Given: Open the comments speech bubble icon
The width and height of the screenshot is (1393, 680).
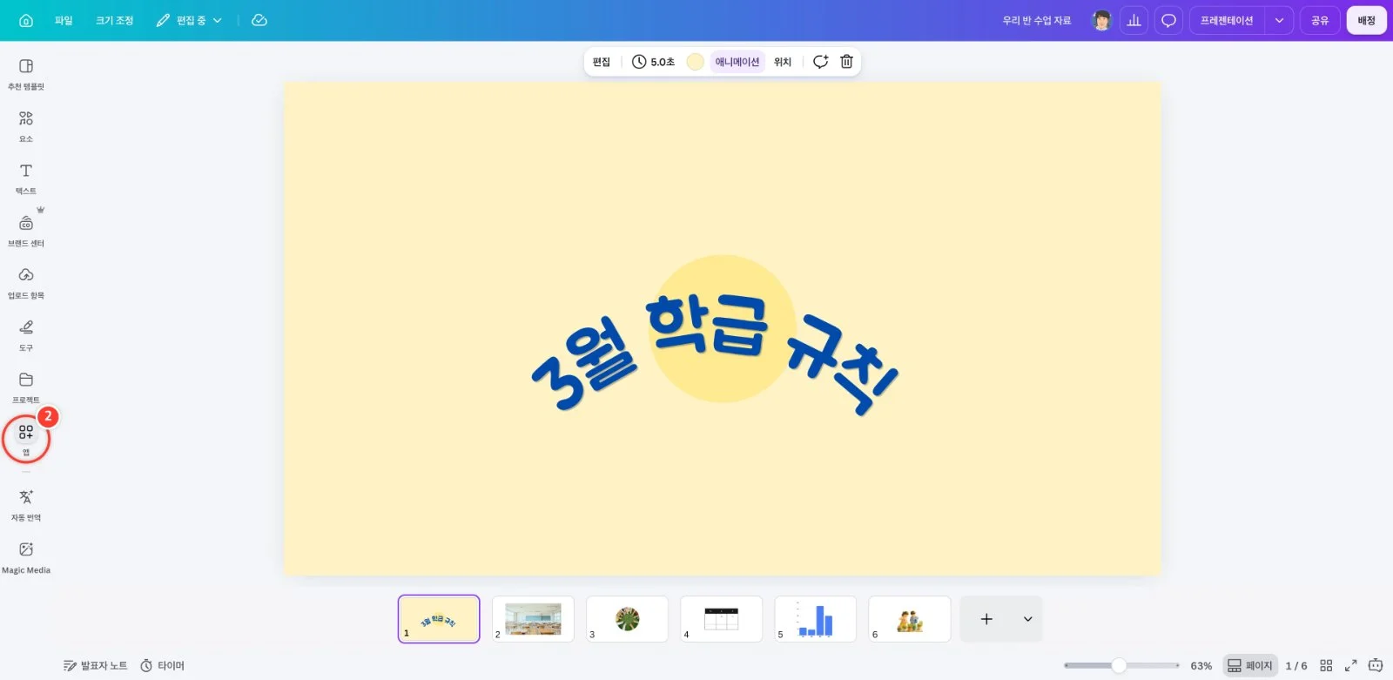Looking at the screenshot, I should click(x=1168, y=20).
